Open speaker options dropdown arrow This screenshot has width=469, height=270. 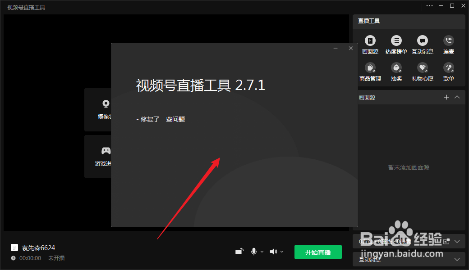(x=282, y=252)
